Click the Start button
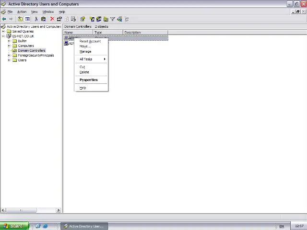This screenshot has width=307, height=230. pos(14,226)
